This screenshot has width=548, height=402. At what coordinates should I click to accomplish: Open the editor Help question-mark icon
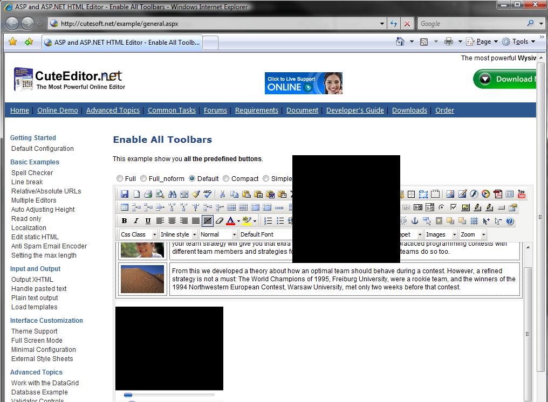click(x=510, y=221)
